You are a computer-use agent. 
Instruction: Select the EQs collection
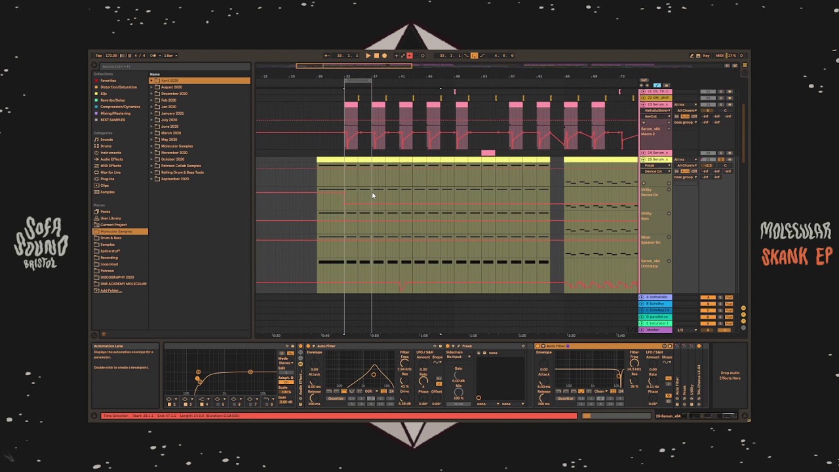point(104,94)
